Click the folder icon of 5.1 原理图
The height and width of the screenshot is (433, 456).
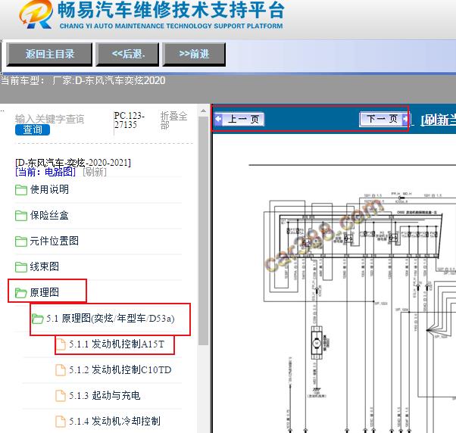click(x=38, y=319)
